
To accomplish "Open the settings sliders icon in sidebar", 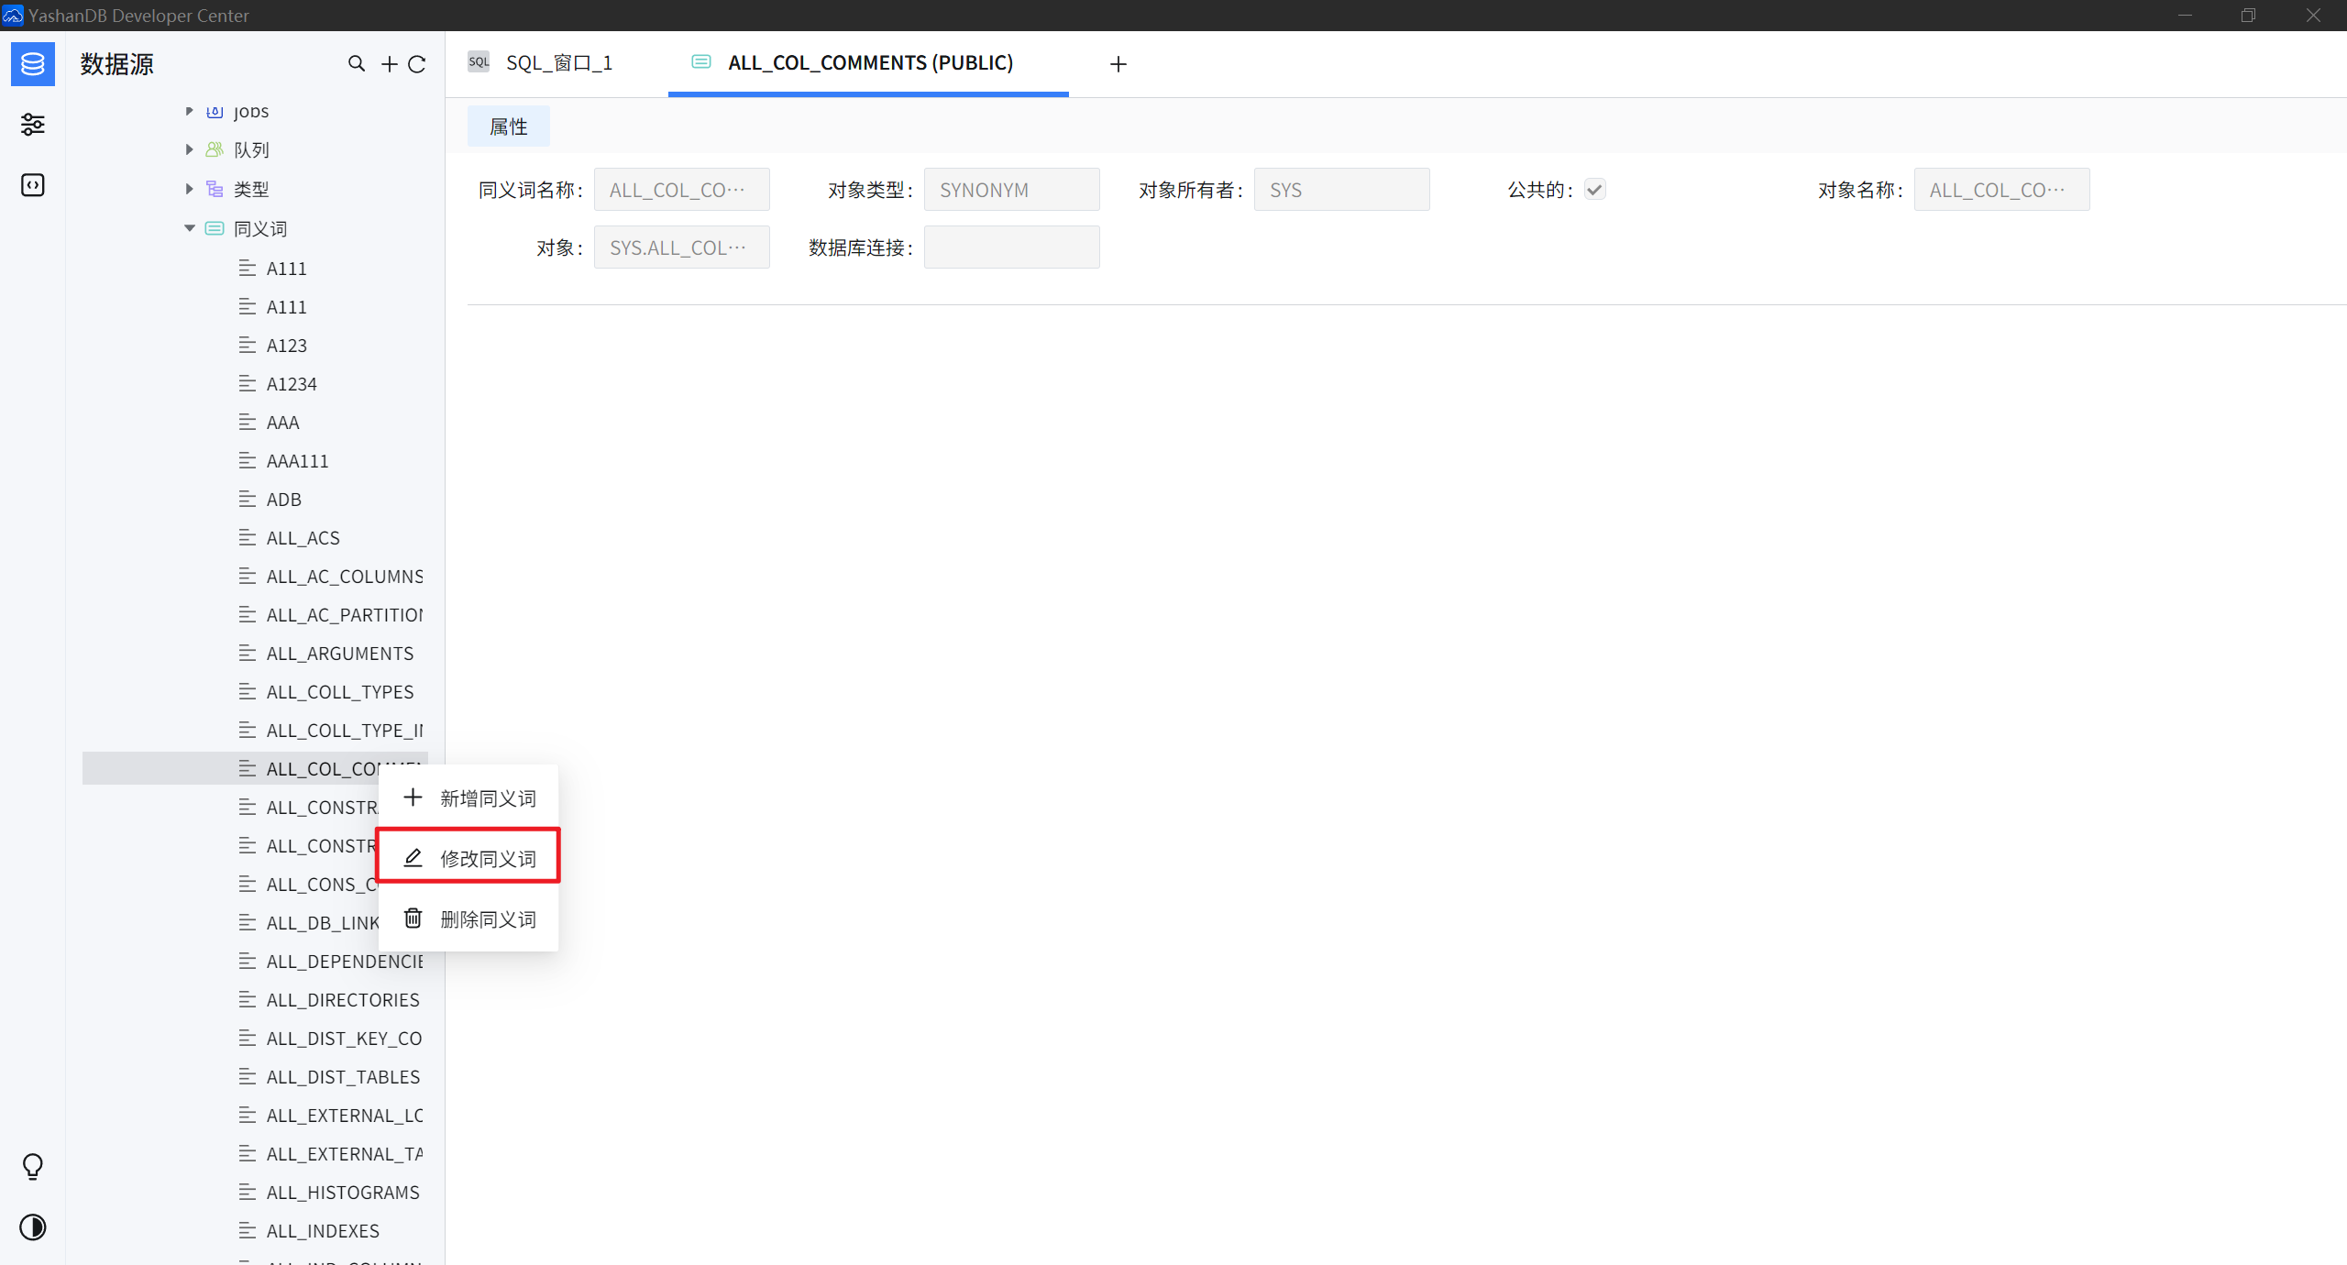I will [33, 125].
